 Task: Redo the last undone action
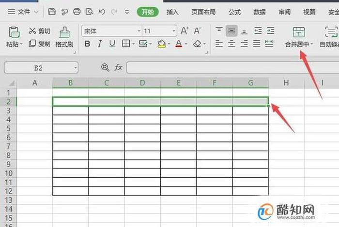(x=114, y=12)
